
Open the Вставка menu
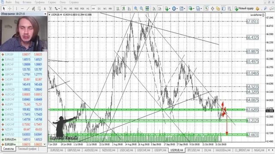(27, 2)
